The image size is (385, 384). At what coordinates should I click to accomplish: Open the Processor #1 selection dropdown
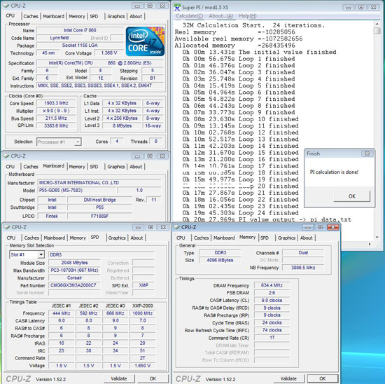(78, 142)
